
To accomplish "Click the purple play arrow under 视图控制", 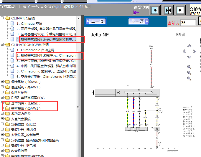I will click(136, 12).
